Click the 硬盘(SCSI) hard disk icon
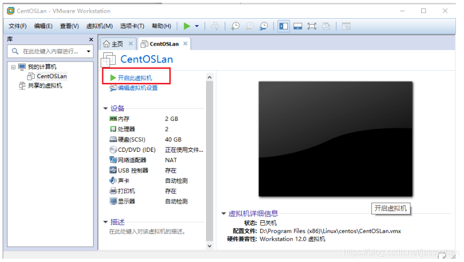 (x=113, y=139)
